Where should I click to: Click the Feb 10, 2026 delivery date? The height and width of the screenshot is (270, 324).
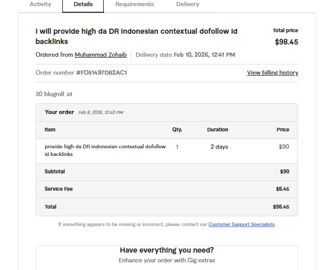click(204, 55)
